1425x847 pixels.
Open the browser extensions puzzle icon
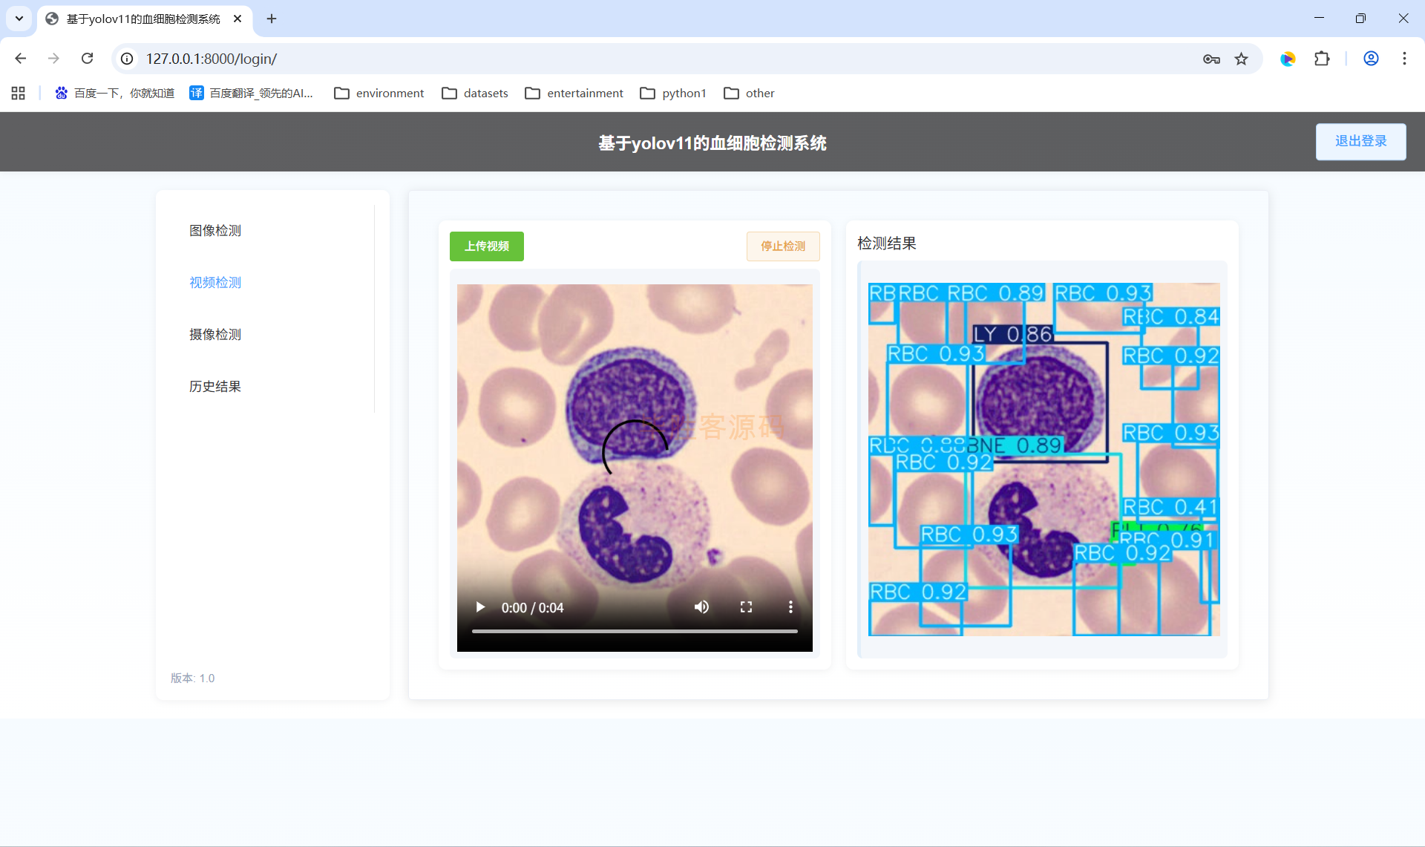(x=1322, y=59)
